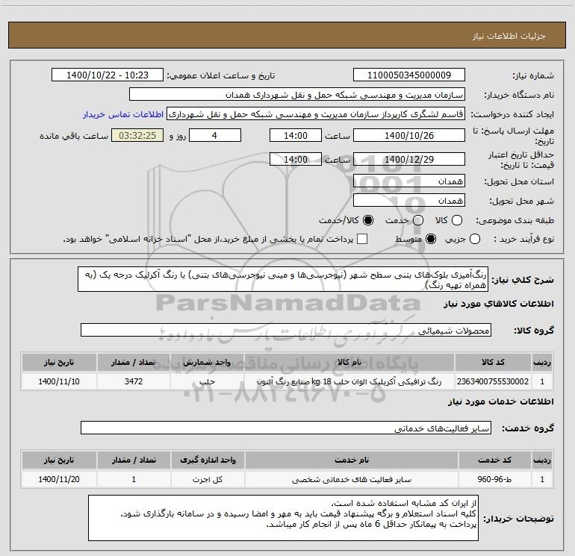Select the کالا radio button

point(457,220)
